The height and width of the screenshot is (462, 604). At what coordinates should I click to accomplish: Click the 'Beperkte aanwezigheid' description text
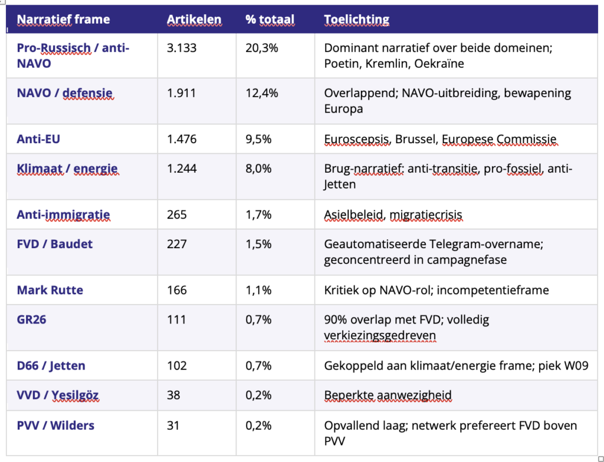point(388,395)
